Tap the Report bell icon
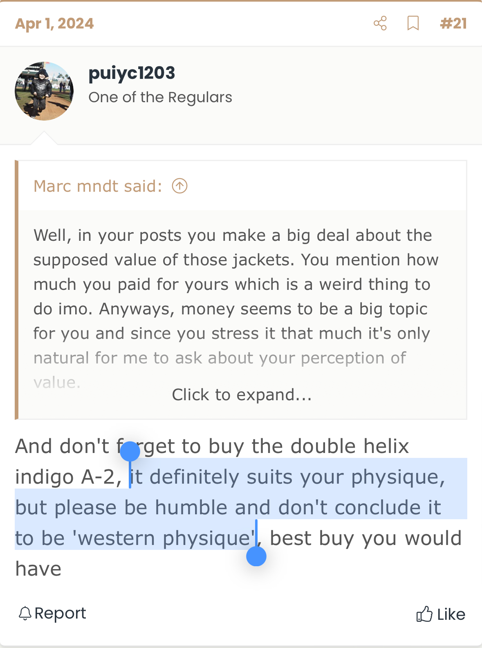The width and height of the screenshot is (482, 648). (x=25, y=613)
